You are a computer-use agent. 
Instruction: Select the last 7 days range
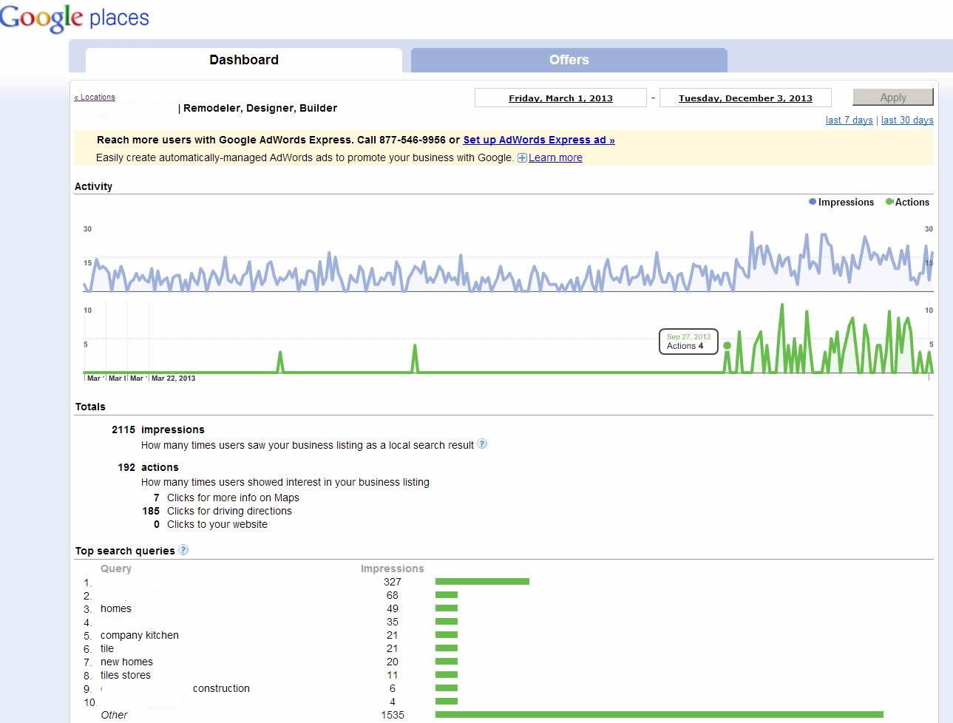[849, 120]
